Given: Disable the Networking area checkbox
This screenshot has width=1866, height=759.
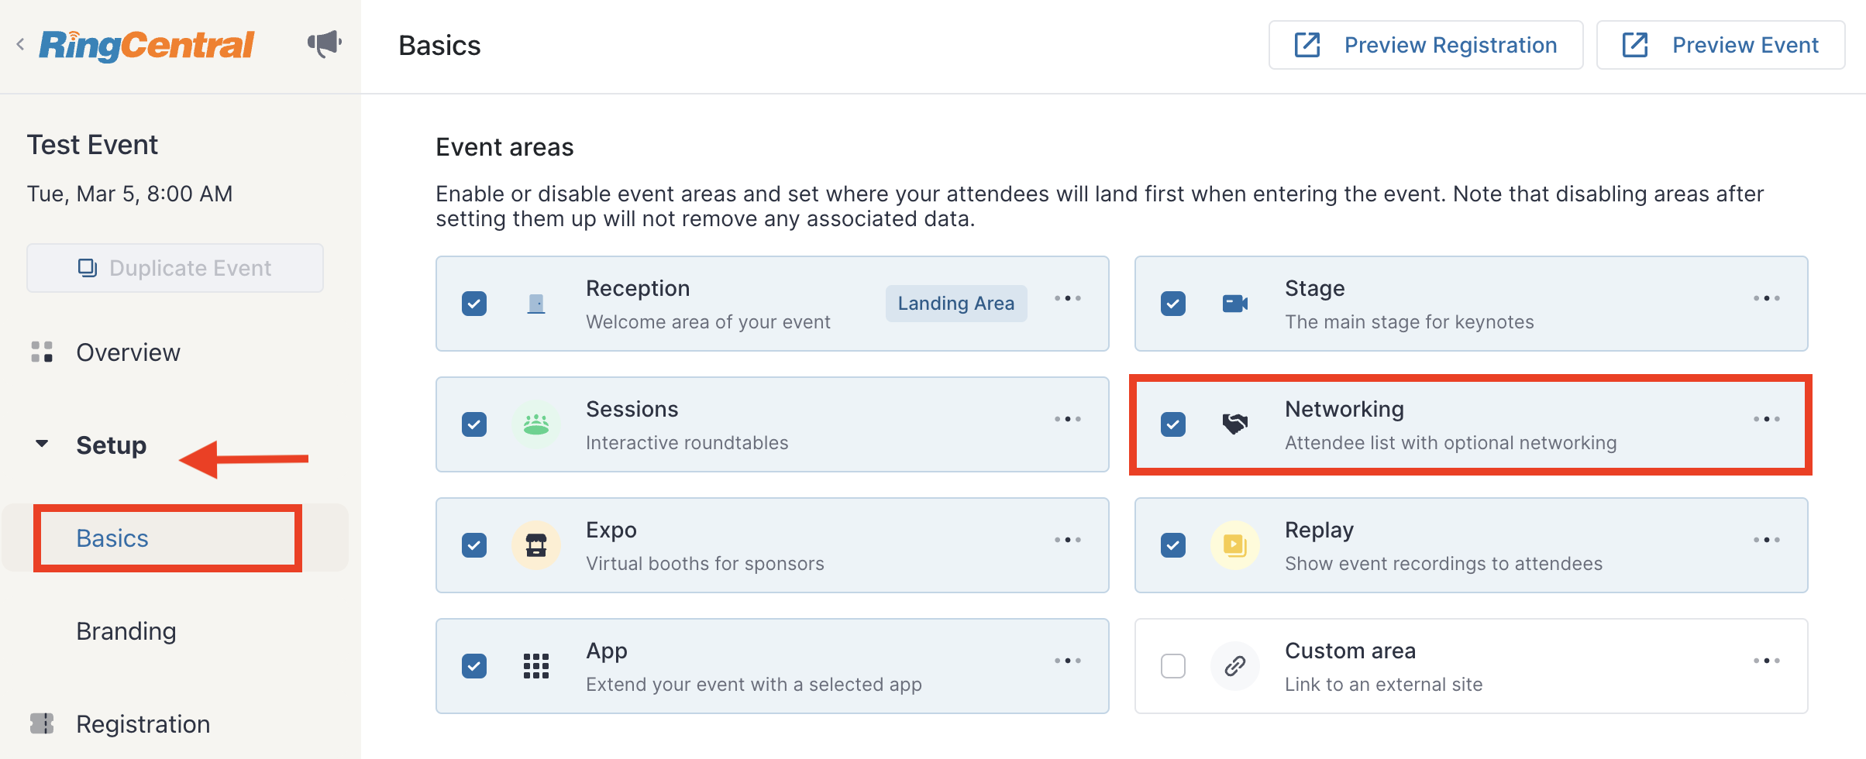Looking at the screenshot, I should point(1173,424).
